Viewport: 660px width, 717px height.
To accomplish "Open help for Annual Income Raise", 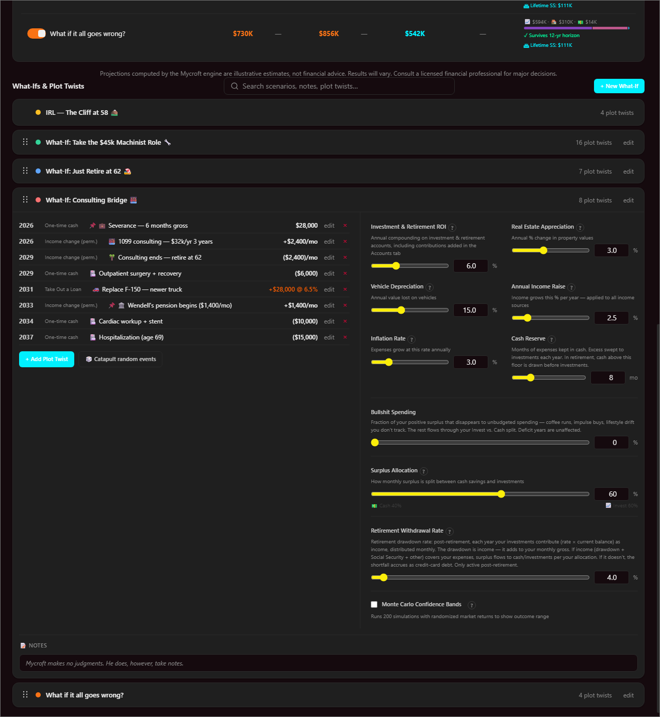I will [x=571, y=287].
